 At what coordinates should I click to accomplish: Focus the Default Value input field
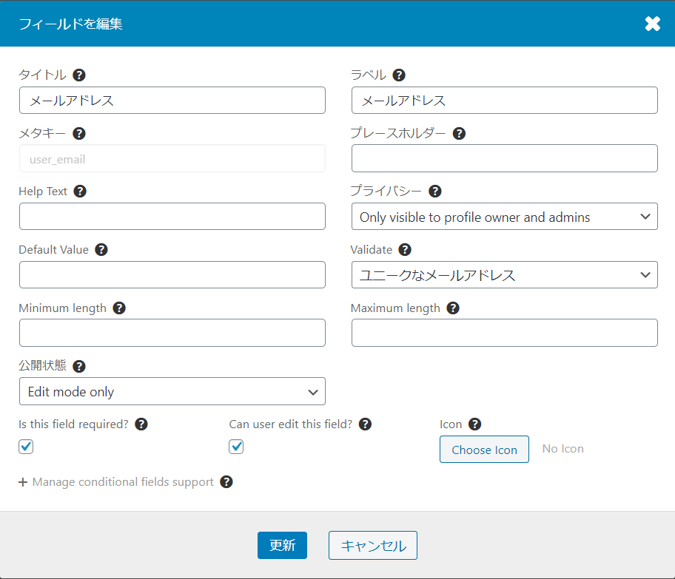172,274
